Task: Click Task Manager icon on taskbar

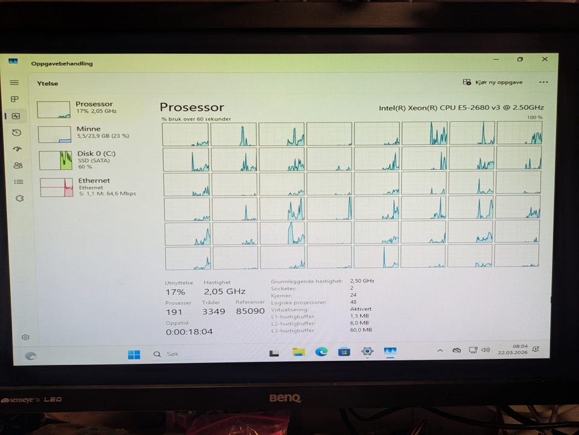Action: (390, 351)
